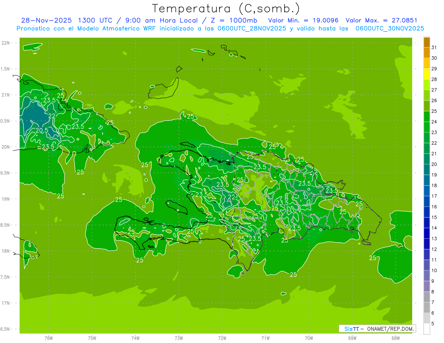Click legend value '11' on the color scale
This screenshot has width=444, height=343.
click(x=434, y=260)
